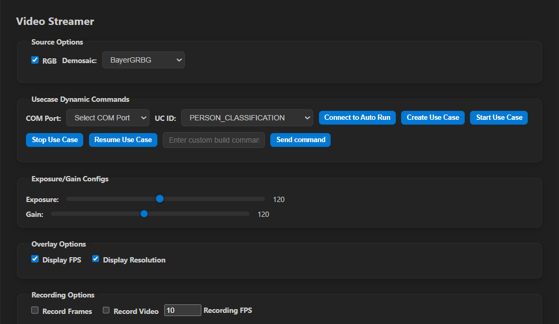The image size is (559, 324).
Task: Click the Stop Use Case button
Action: [55, 140]
